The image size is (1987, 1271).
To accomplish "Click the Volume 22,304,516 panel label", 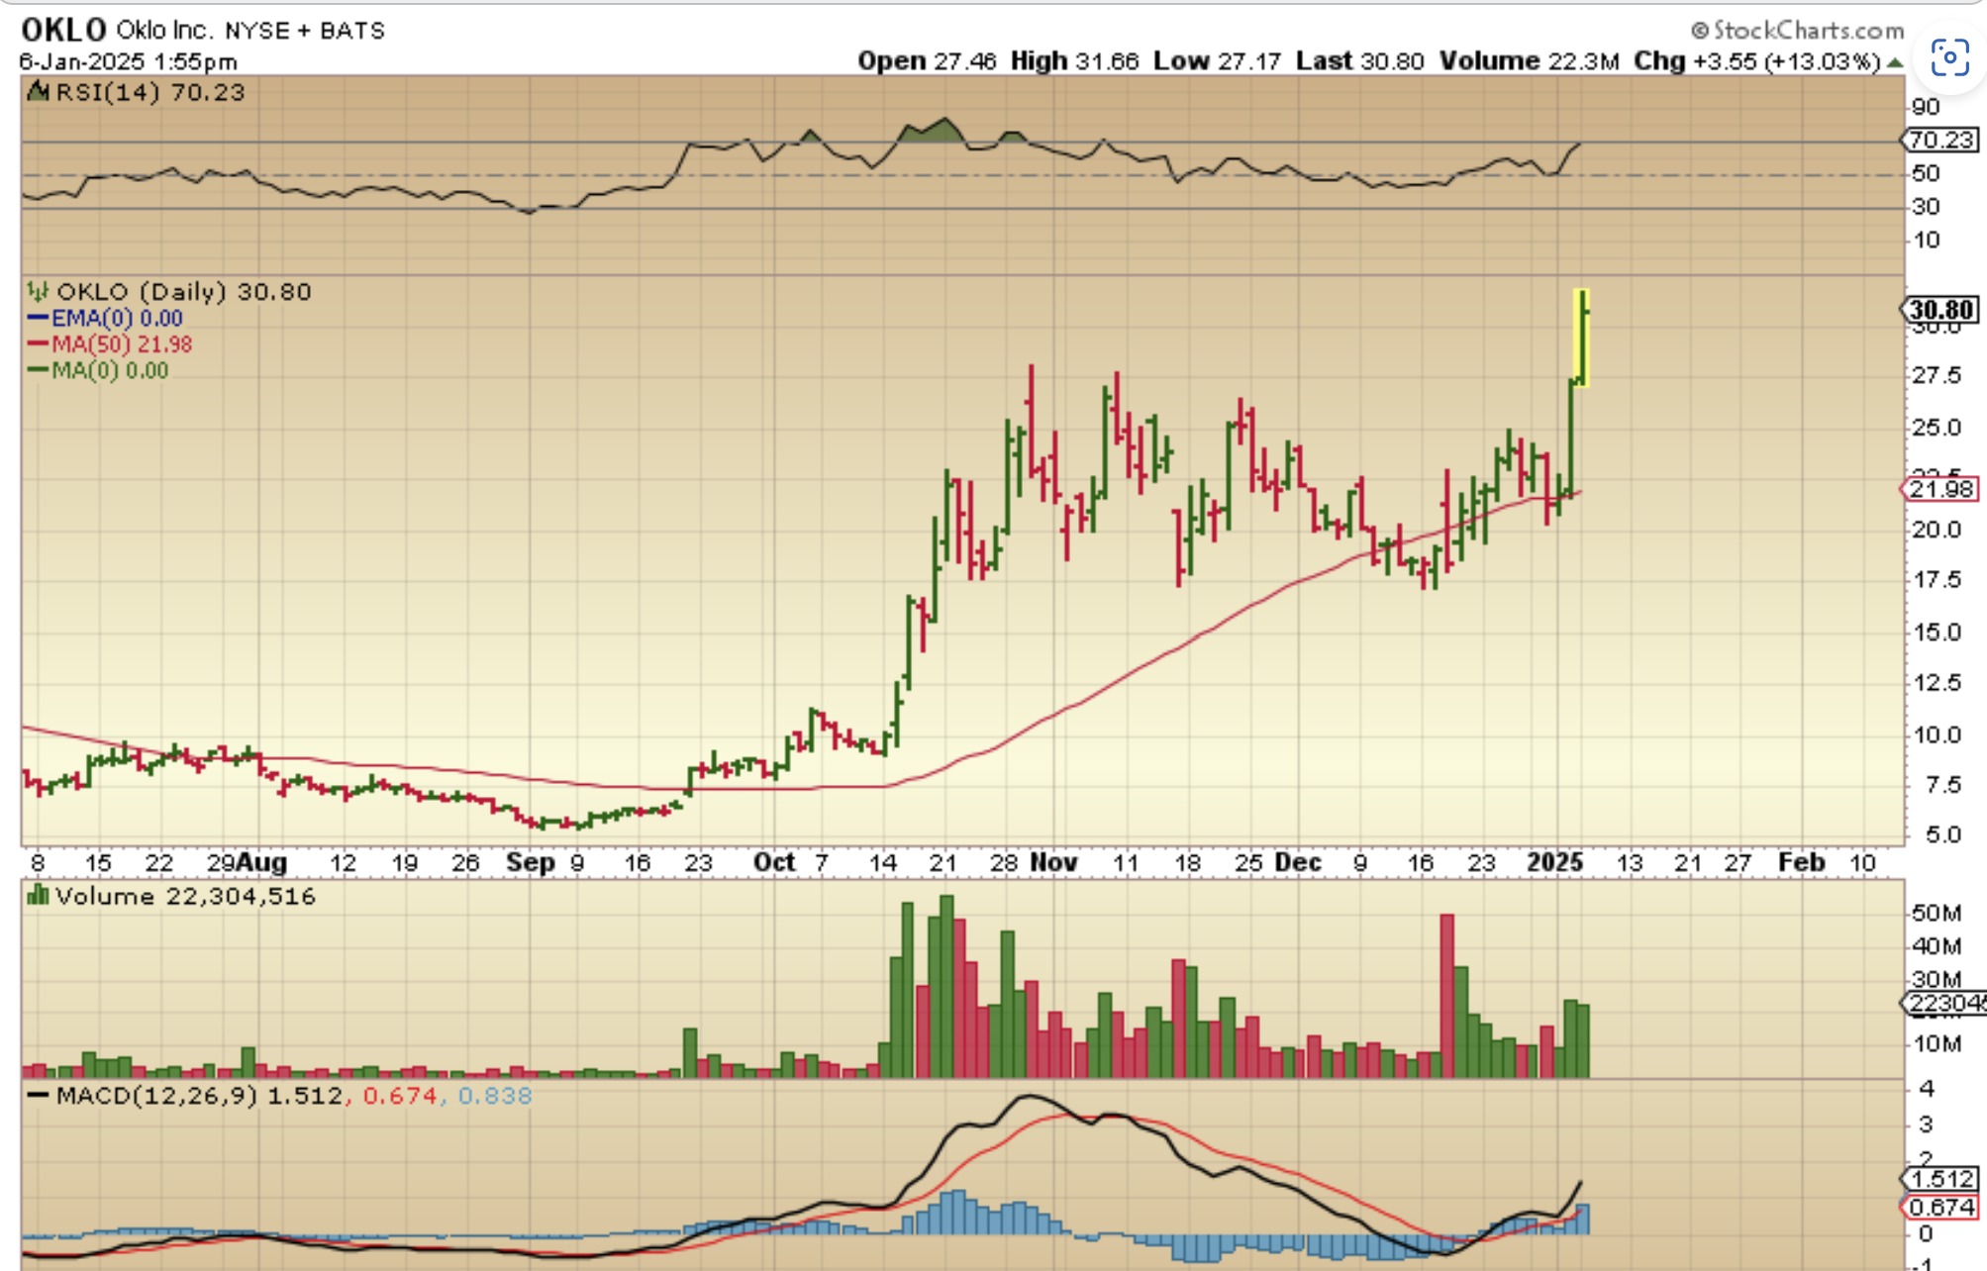I will tap(184, 896).
